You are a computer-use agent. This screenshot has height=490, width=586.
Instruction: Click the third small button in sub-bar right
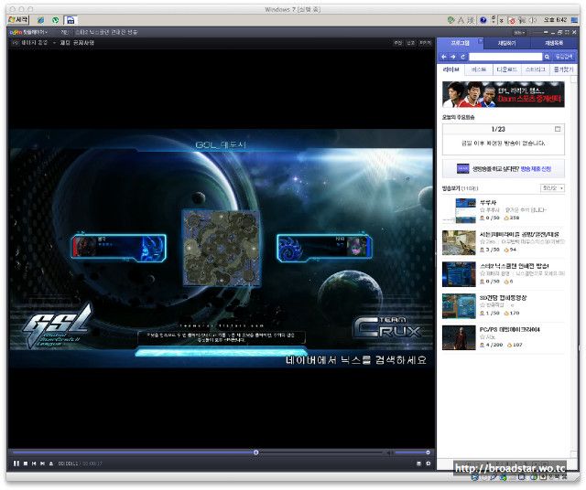[x=425, y=43]
